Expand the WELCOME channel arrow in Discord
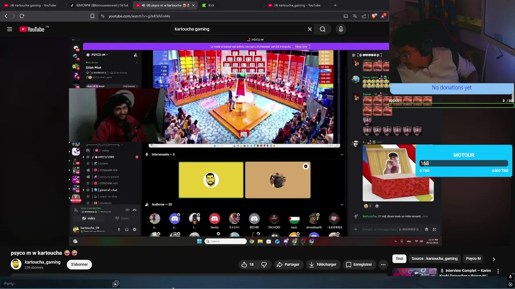 pos(83,157)
